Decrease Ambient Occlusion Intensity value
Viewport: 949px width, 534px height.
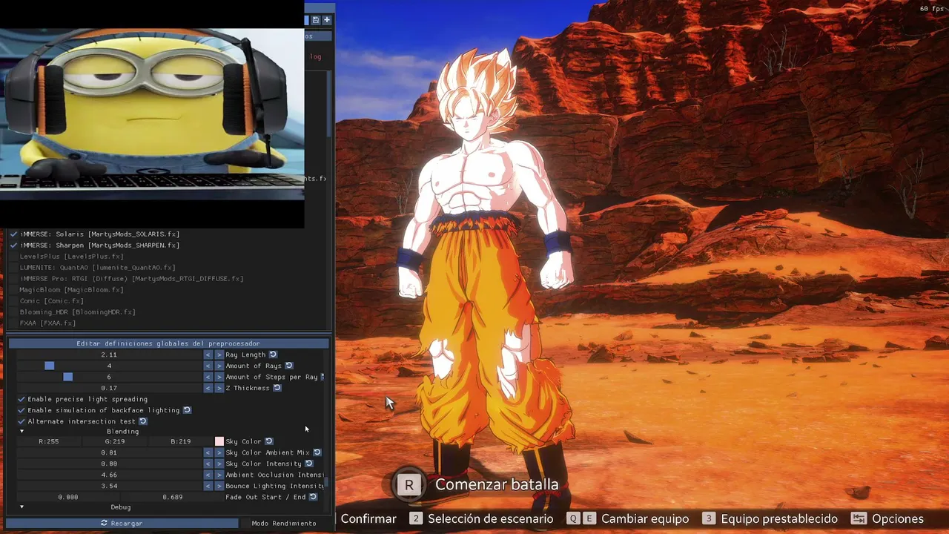pos(208,475)
